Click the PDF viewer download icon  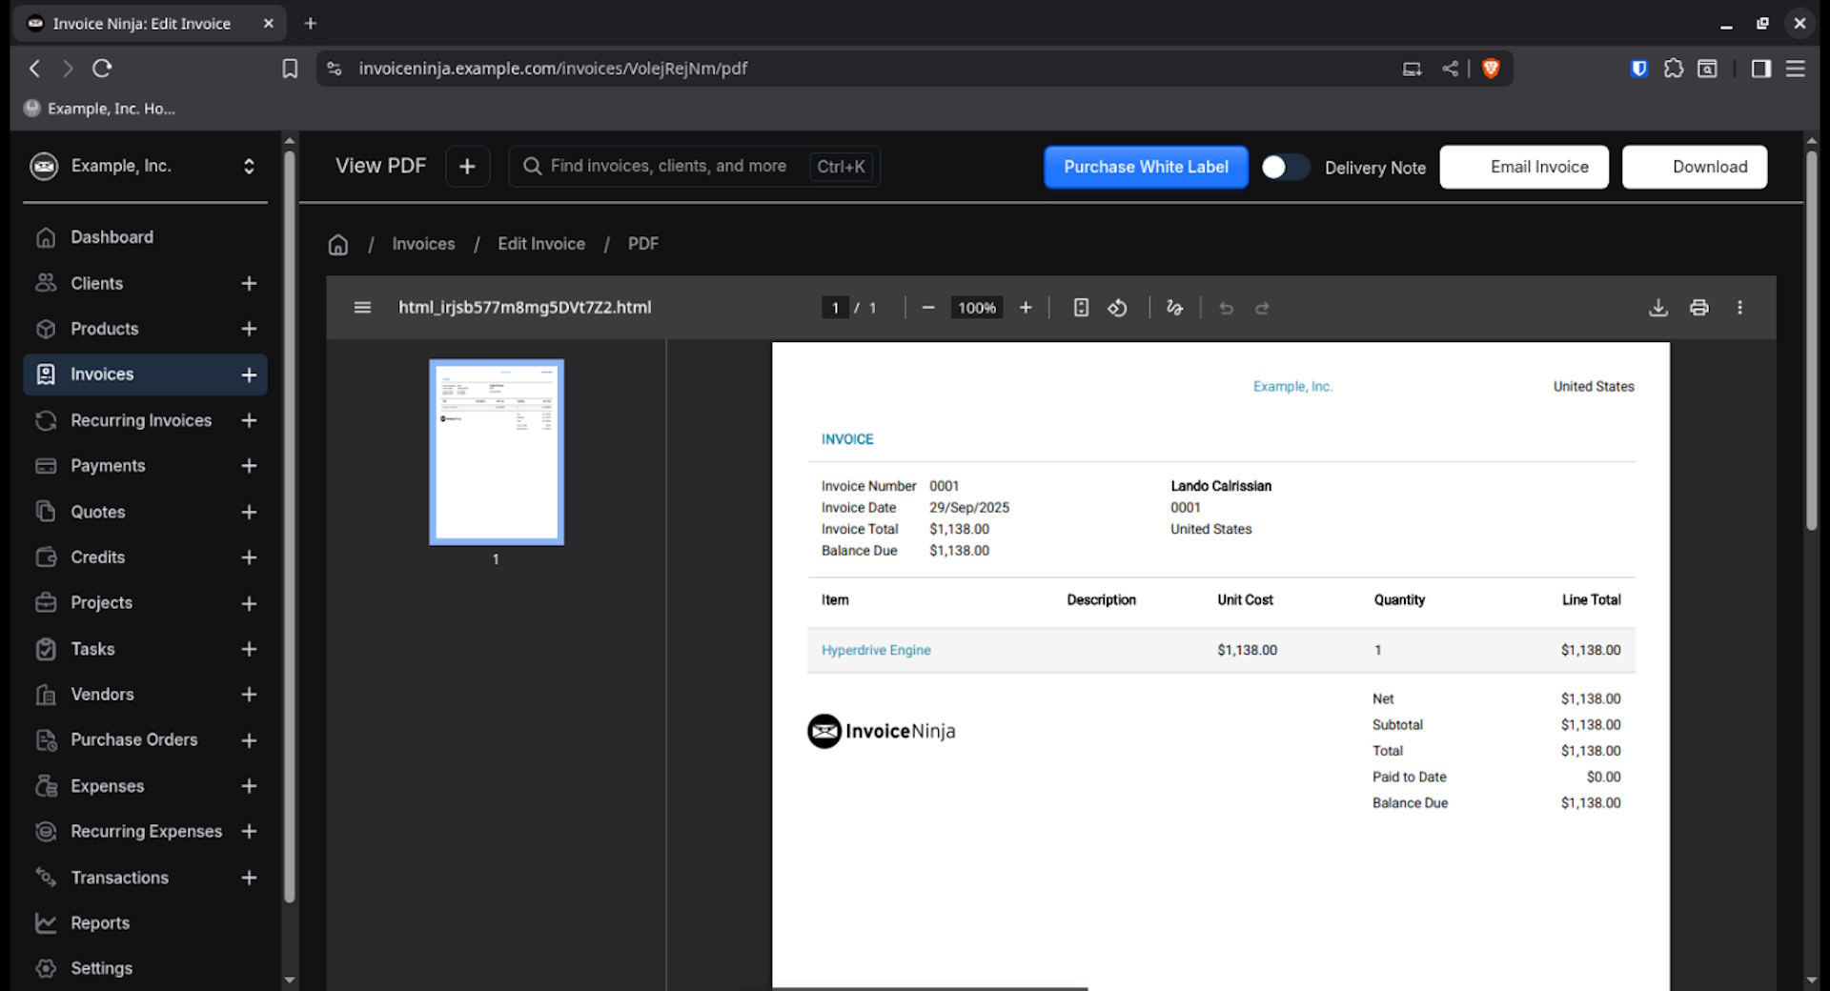1658,308
